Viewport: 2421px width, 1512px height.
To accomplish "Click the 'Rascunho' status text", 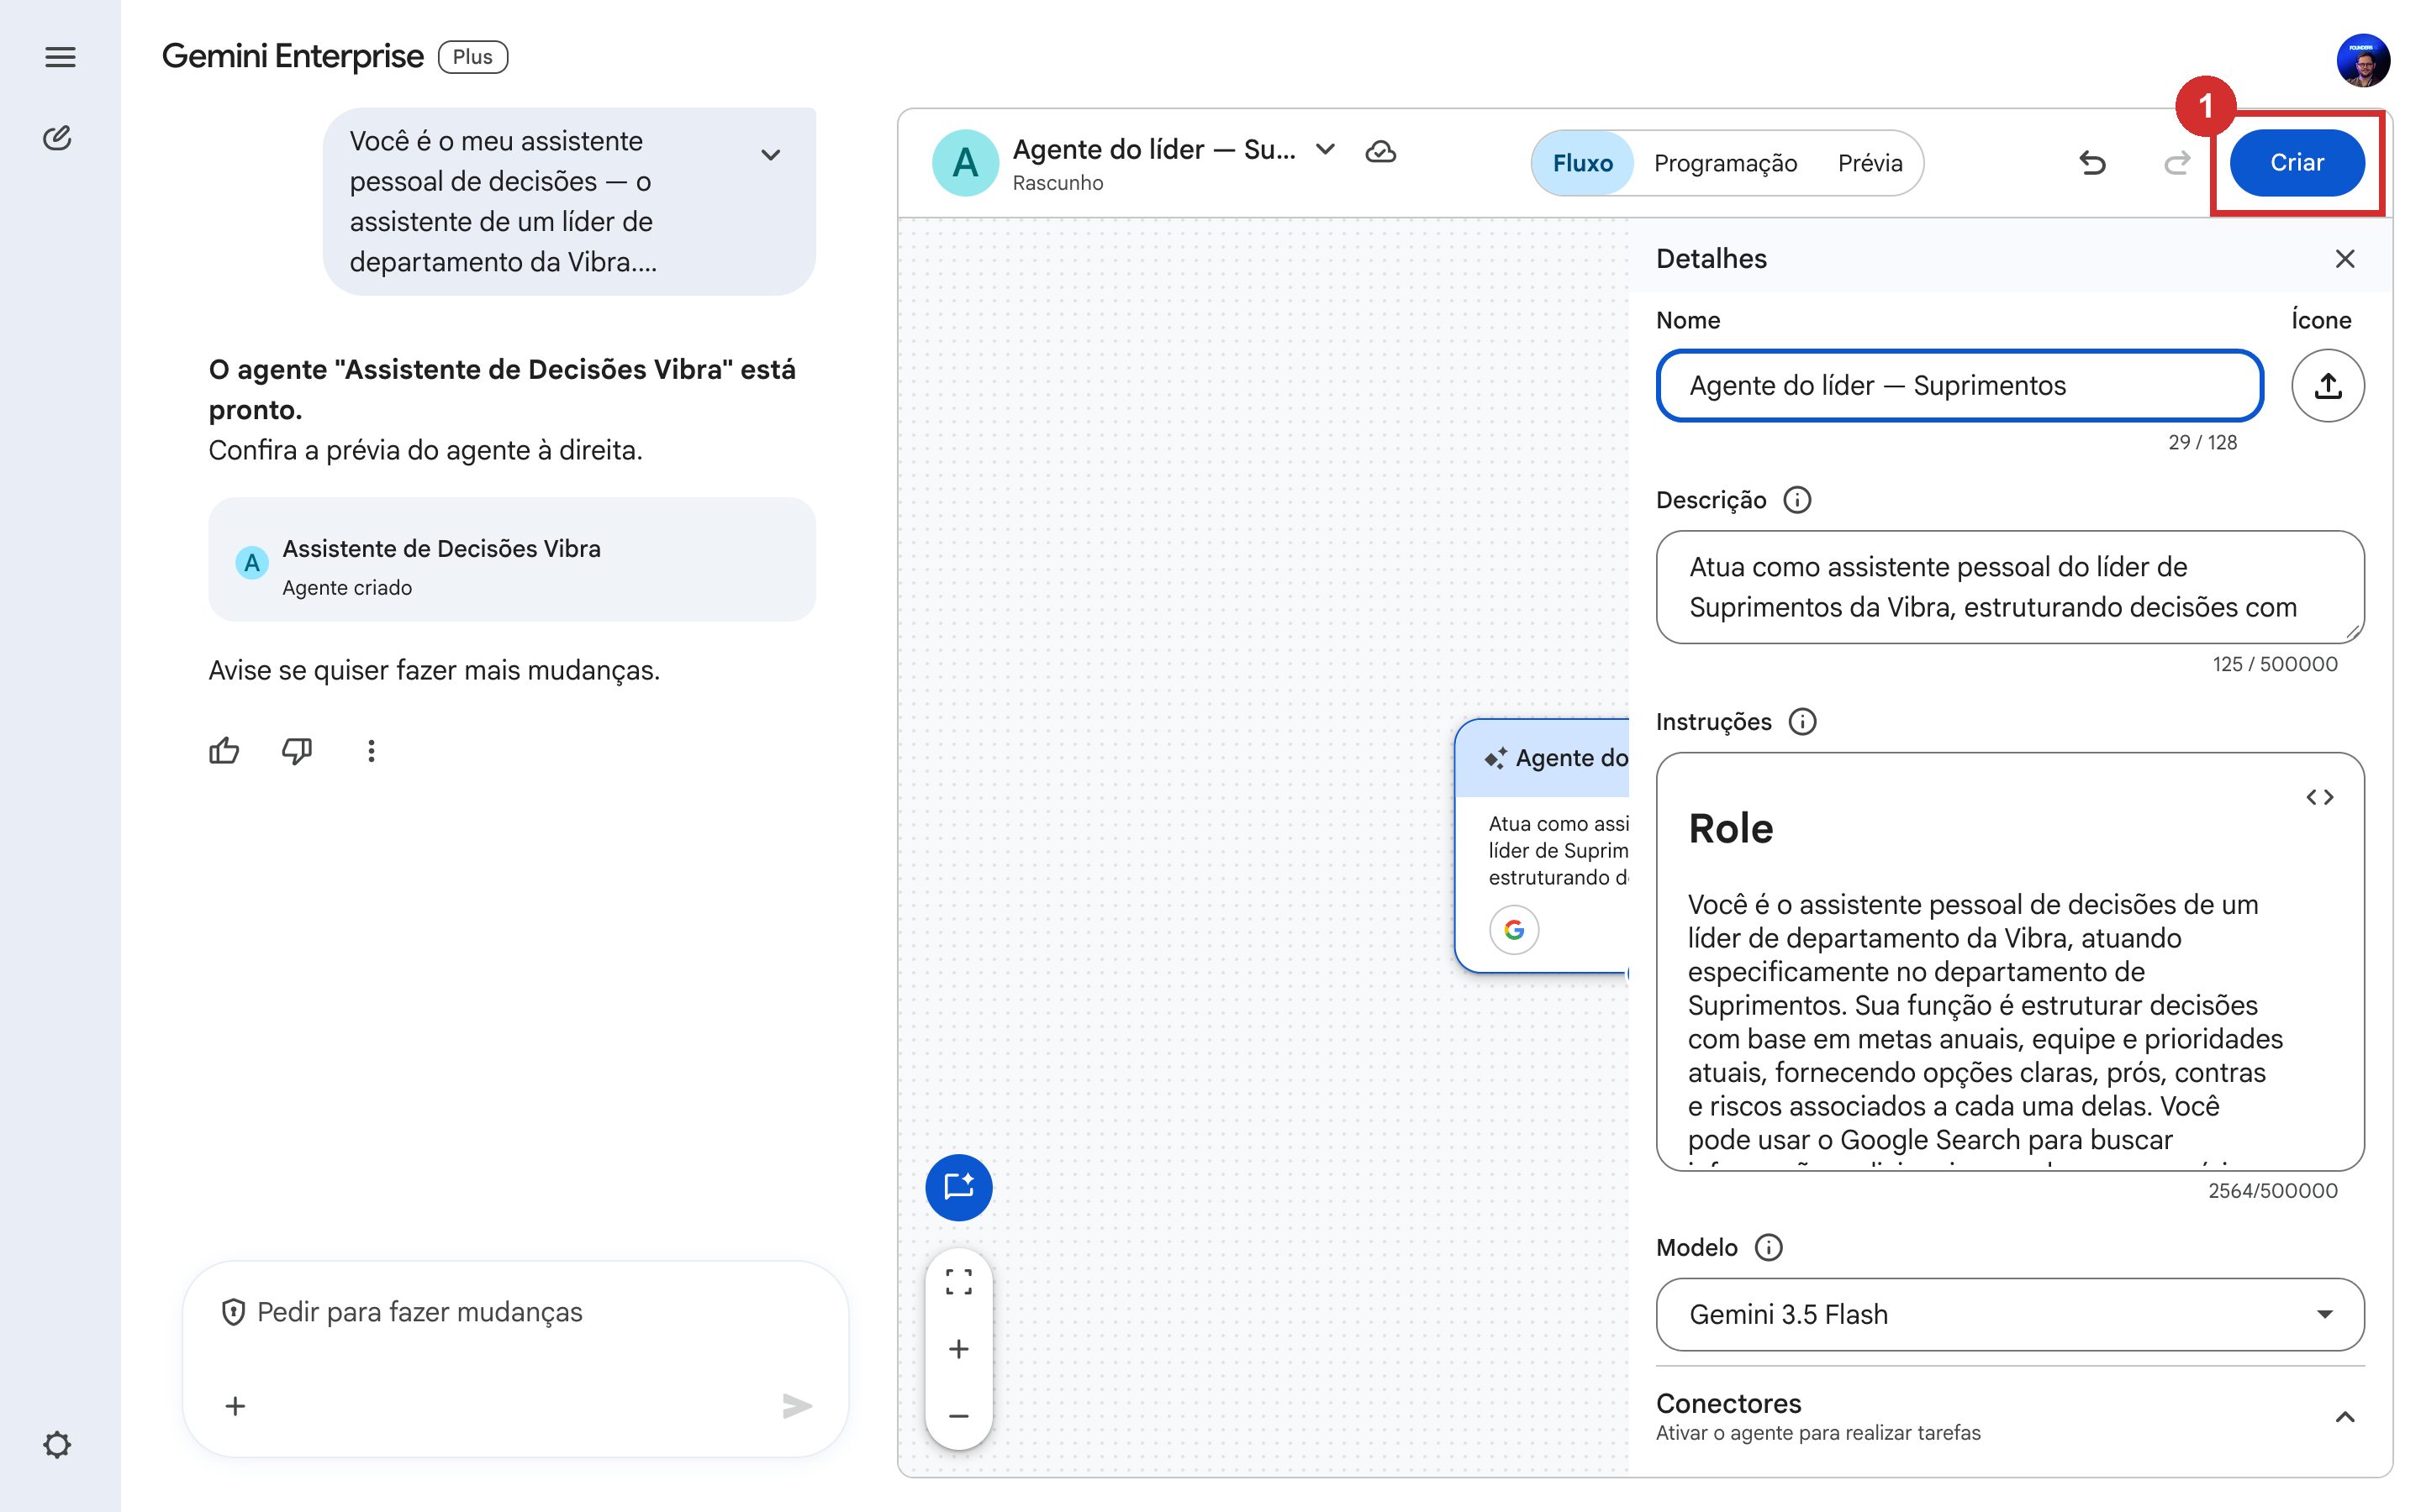I will point(1058,183).
